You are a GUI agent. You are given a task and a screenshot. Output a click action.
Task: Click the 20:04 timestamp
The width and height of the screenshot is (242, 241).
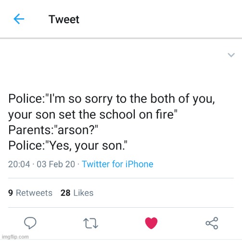coord(19,164)
